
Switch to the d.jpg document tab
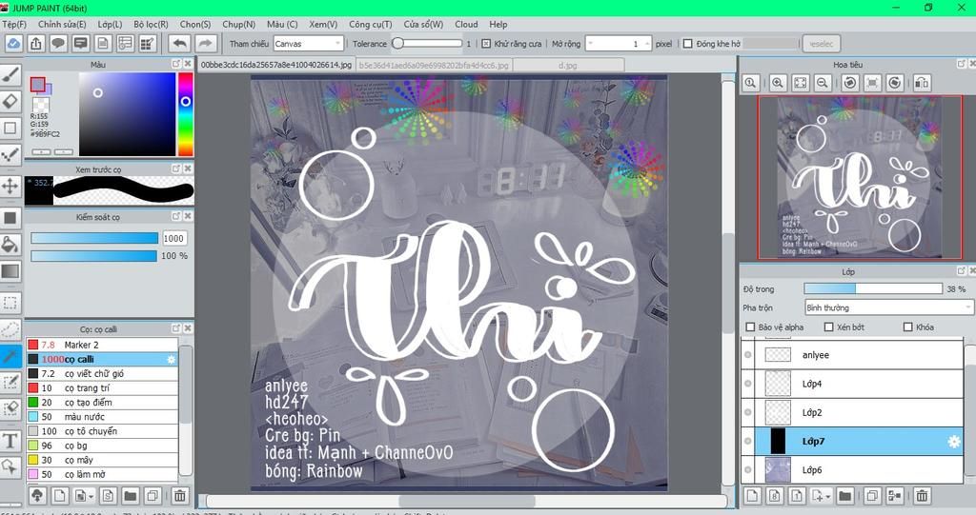[x=568, y=65]
